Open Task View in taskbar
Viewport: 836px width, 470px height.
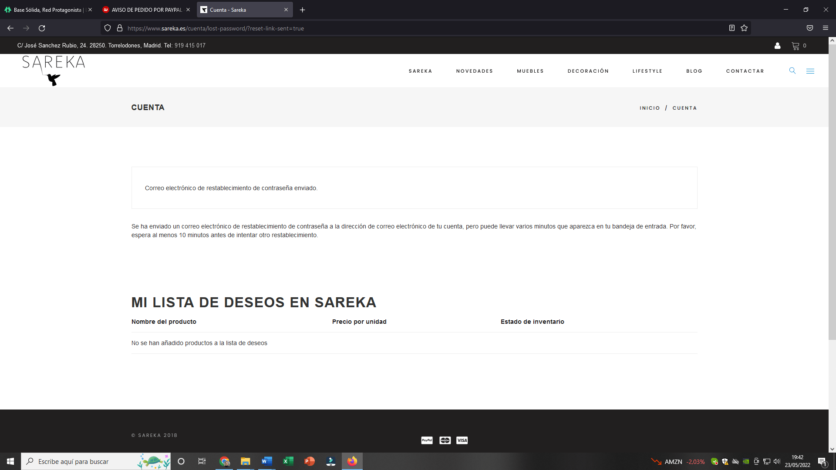(x=202, y=461)
